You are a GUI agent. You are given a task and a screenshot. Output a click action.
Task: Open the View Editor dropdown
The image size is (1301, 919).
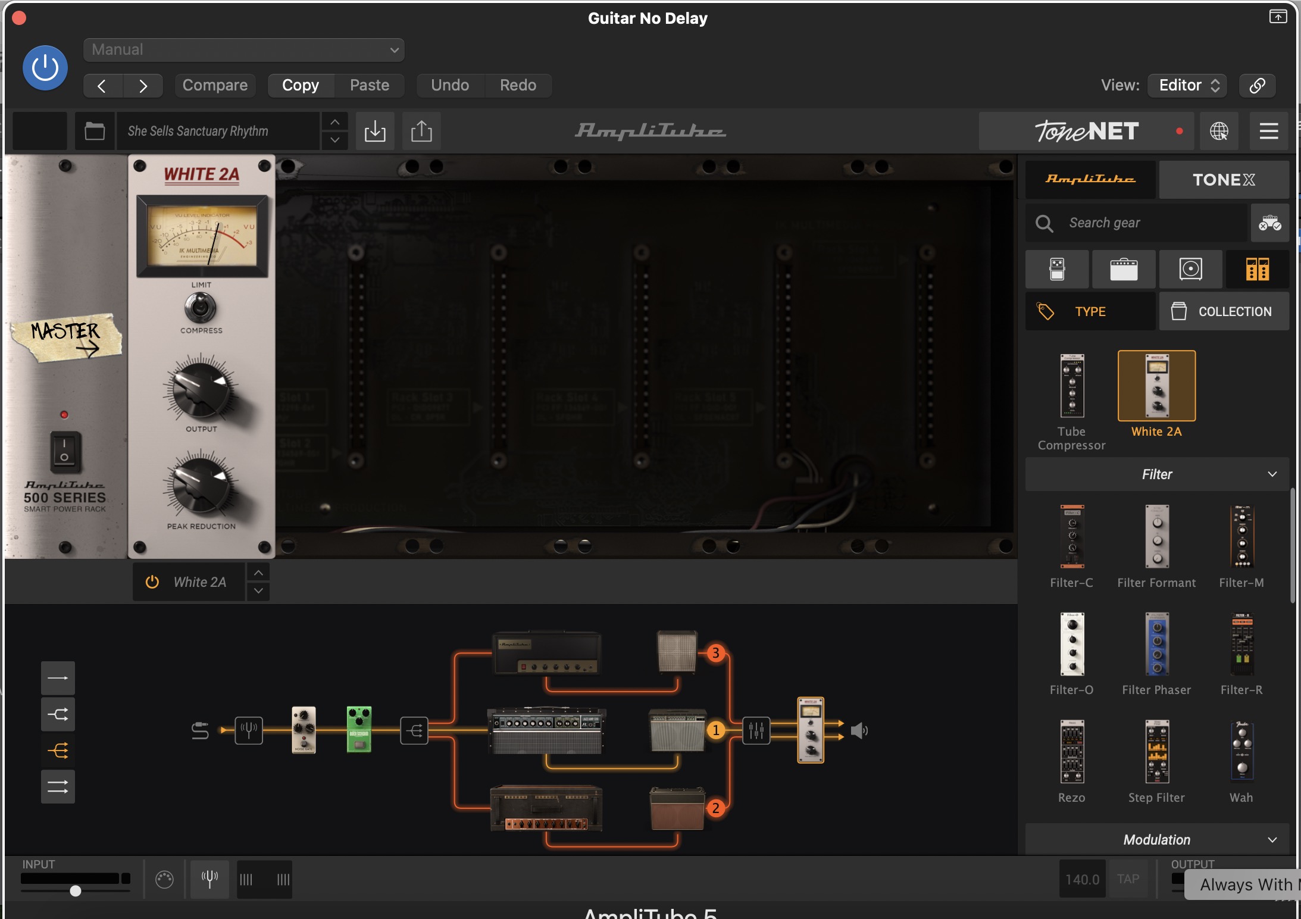pos(1188,86)
